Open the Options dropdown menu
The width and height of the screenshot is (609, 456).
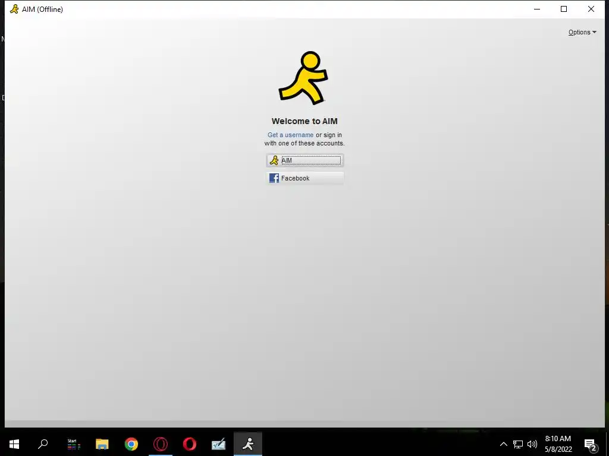click(x=582, y=32)
